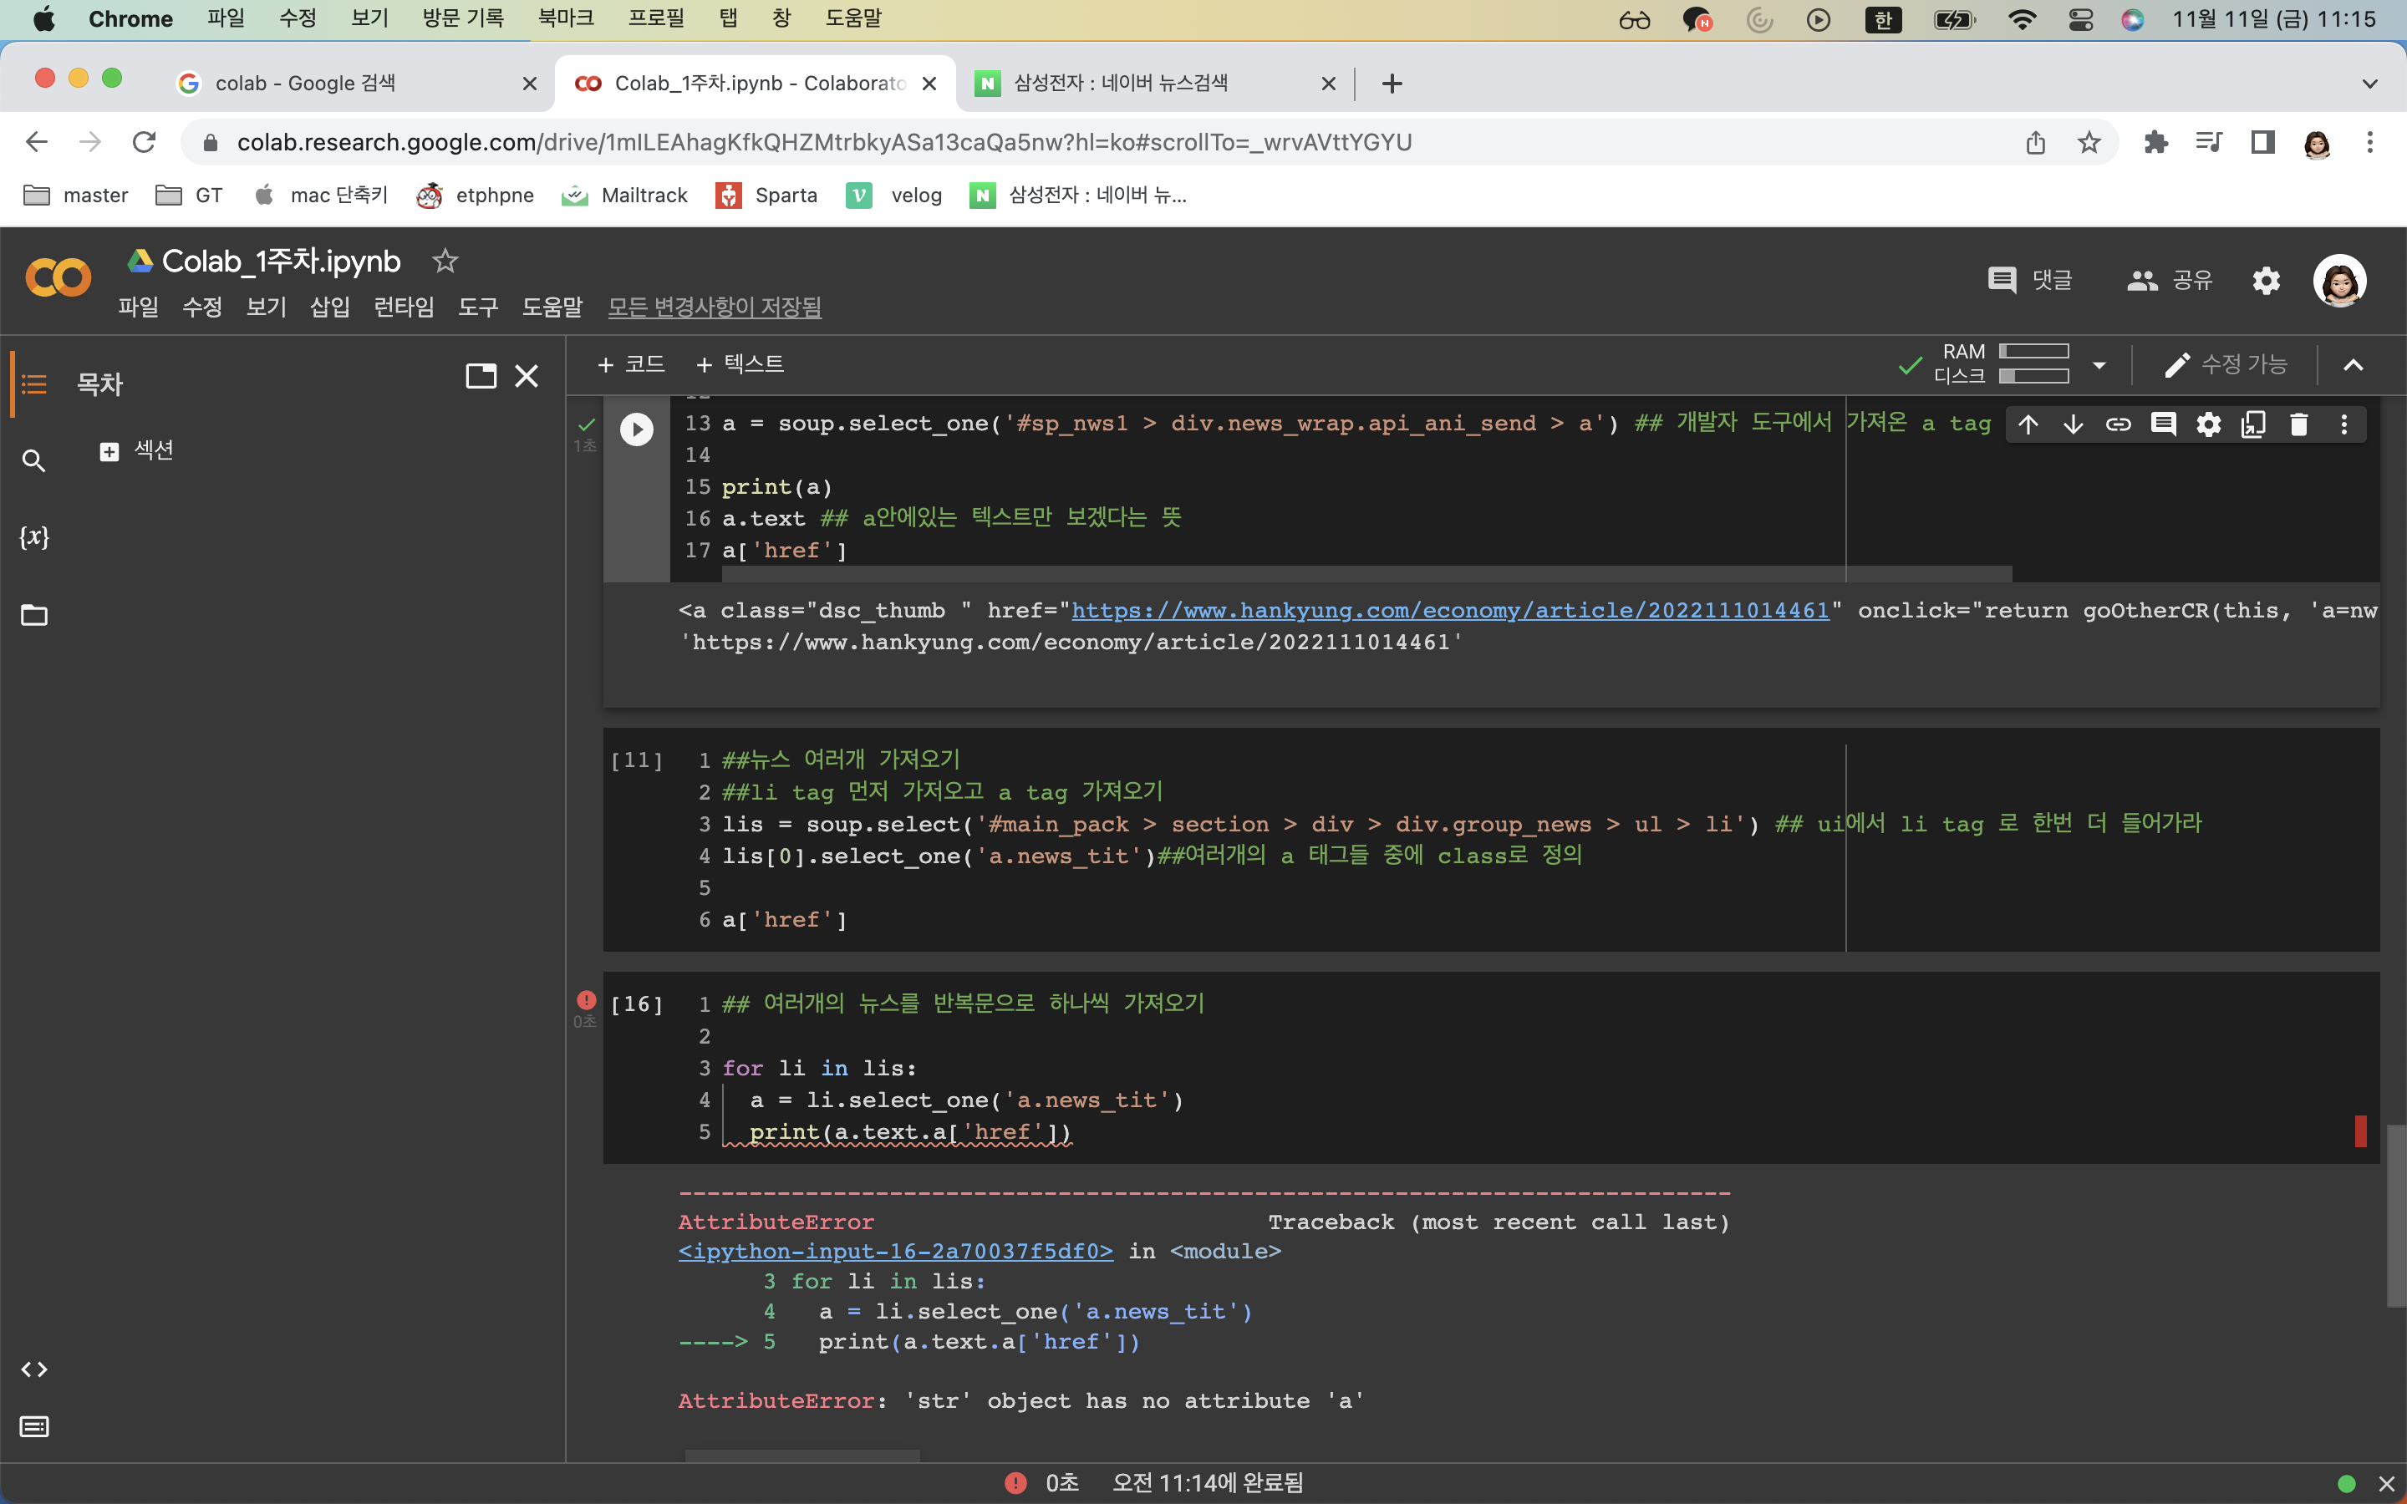Run the cell with the play button
This screenshot has width=2407, height=1504.
(637, 429)
